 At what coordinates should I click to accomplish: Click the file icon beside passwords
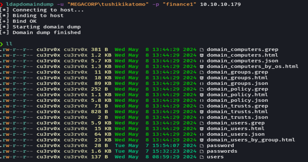pyautogui.click(x=201, y=152)
